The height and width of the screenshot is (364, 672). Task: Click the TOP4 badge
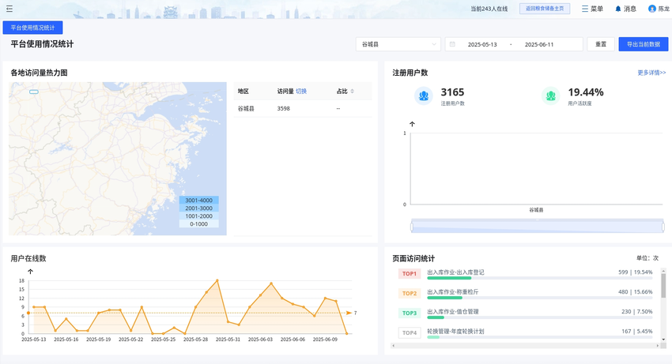[x=410, y=332]
